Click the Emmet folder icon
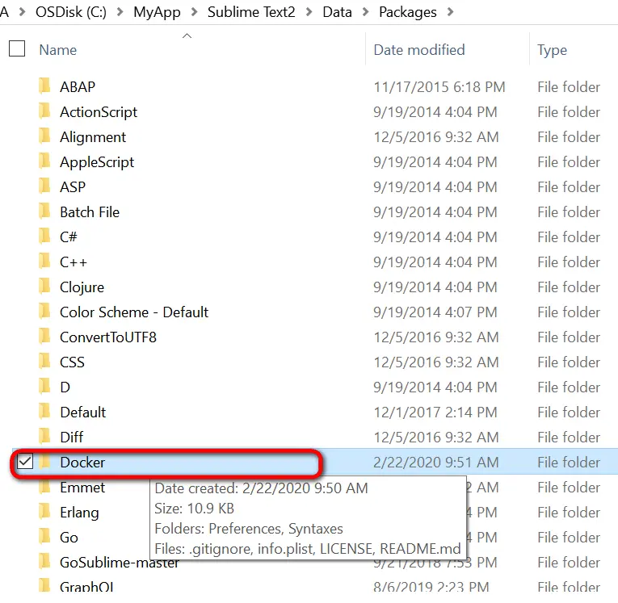618x603 pixels. (44, 487)
